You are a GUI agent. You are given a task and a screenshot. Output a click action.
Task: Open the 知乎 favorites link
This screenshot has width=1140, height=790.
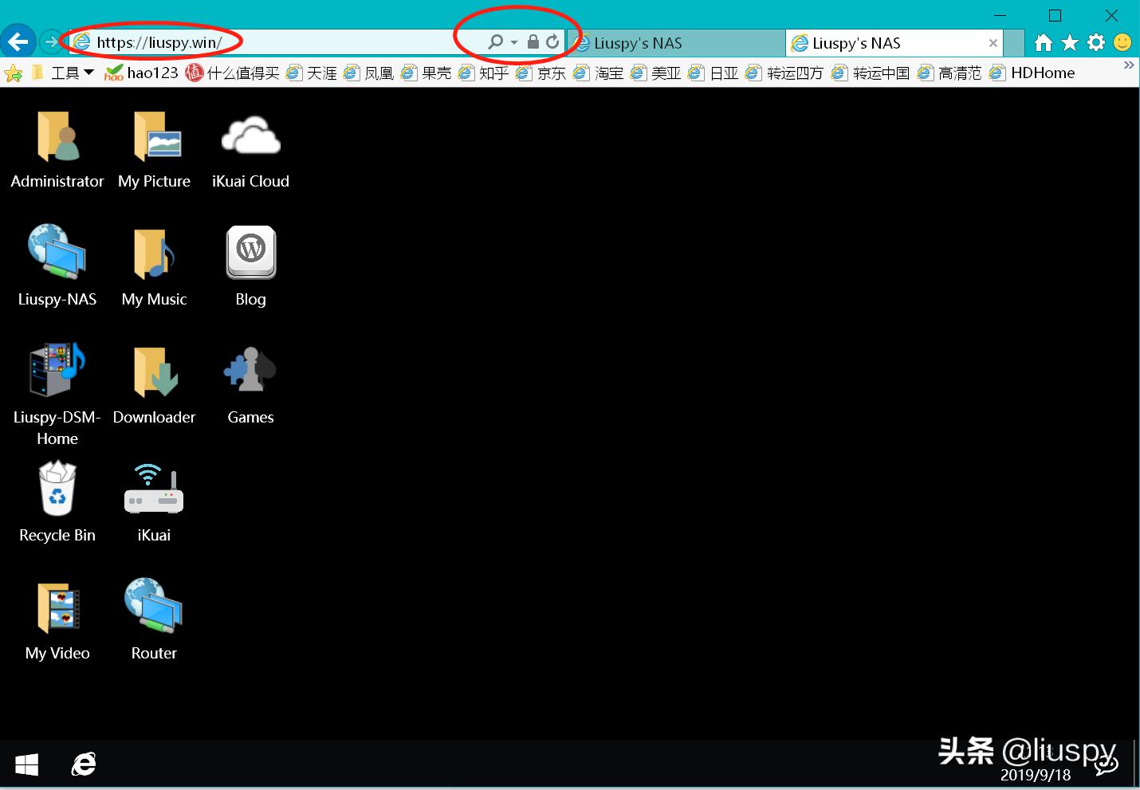tap(484, 73)
